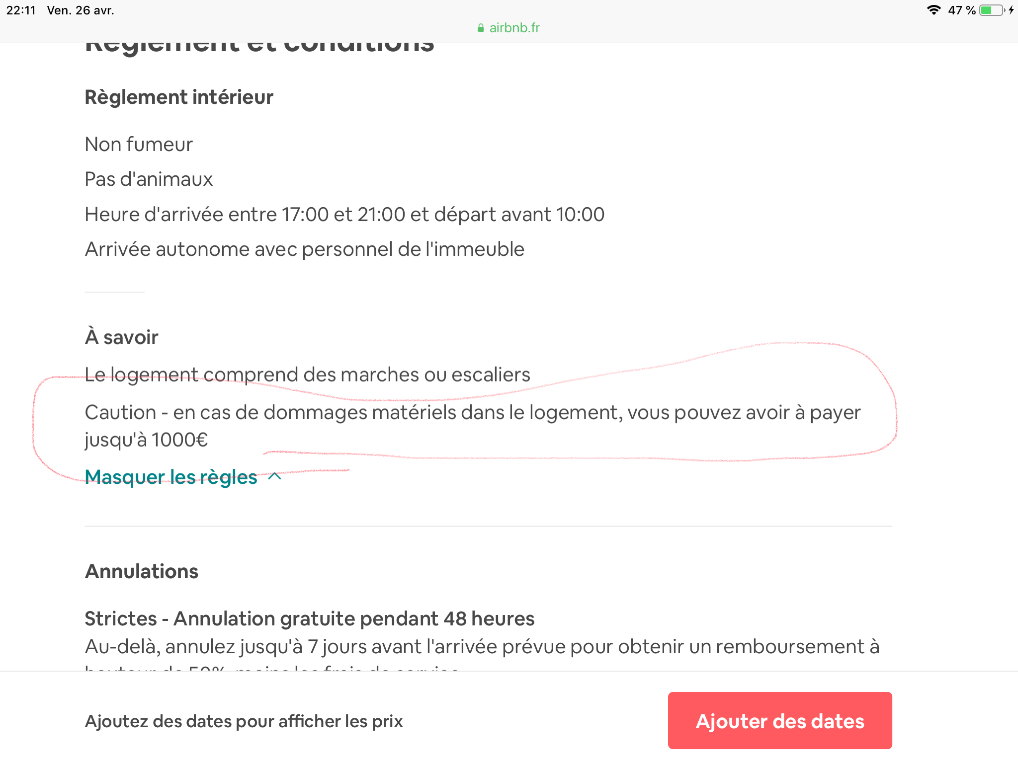Click the "Heure d'arrivée" check-in time rule
The height and width of the screenshot is (763, 1018).
344,215
